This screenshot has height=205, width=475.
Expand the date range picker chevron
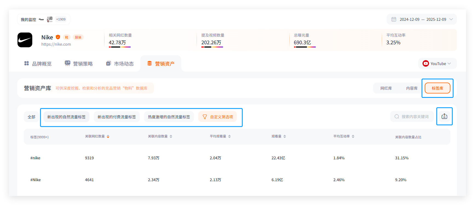click(x=451, y=19)
